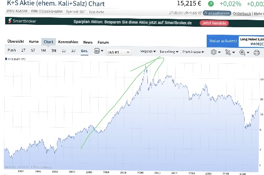Click the Smartbroker logo
Image resolution: width=264 pixels, height=175 pixels.
pyautogui.click(x=22, y=21)
